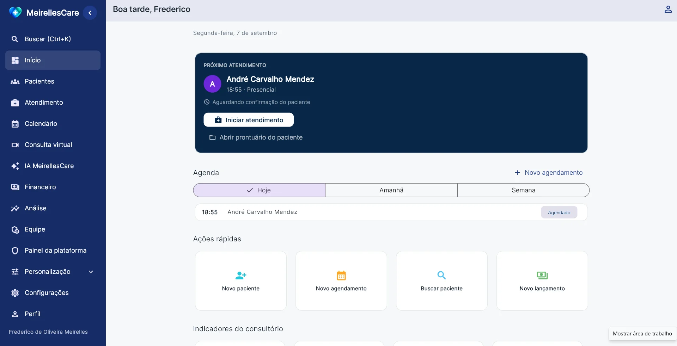Click the Painel da plataforma shield icon

click(x=15, y=251)
